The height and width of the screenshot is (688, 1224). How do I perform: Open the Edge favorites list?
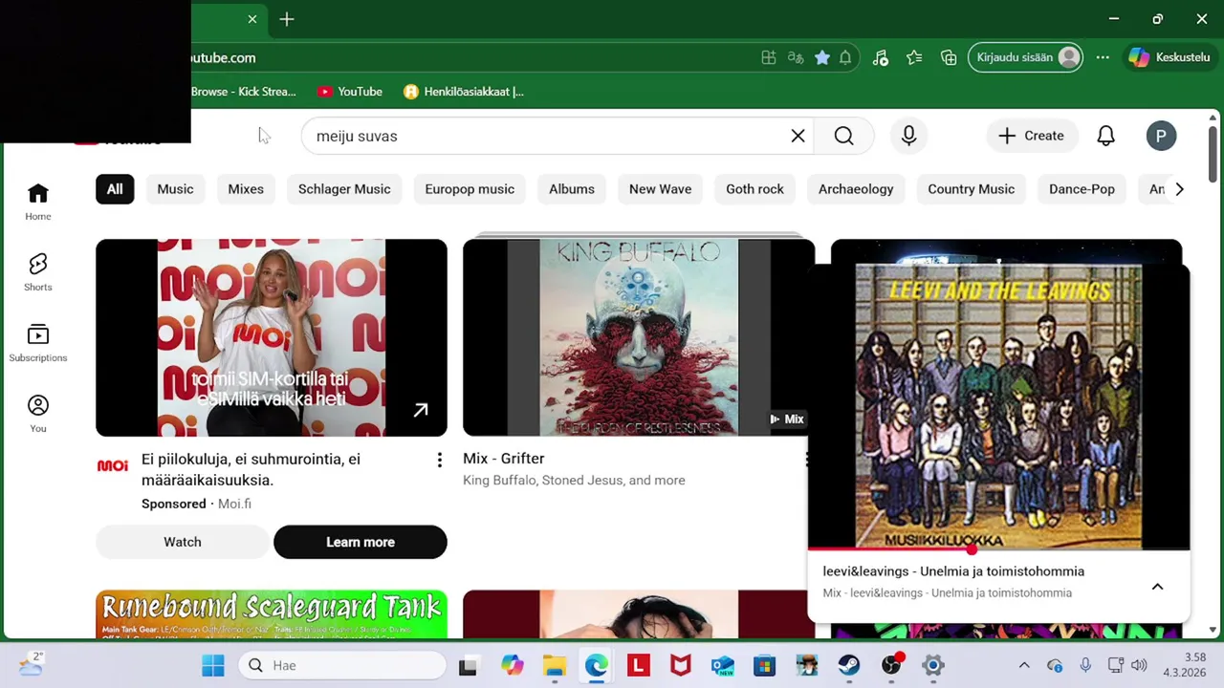pos(914,57)
